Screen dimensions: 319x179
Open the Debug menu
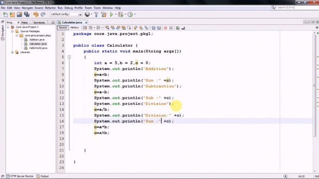[x=69, y=8]
